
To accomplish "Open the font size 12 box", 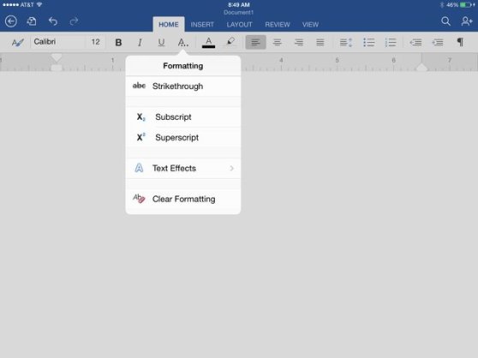I will pyautogui.click(x=96, y=42).
